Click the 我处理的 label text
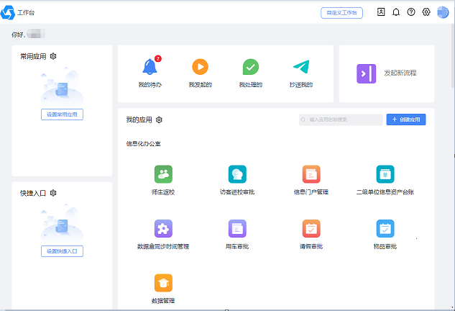 coord(251,84)
